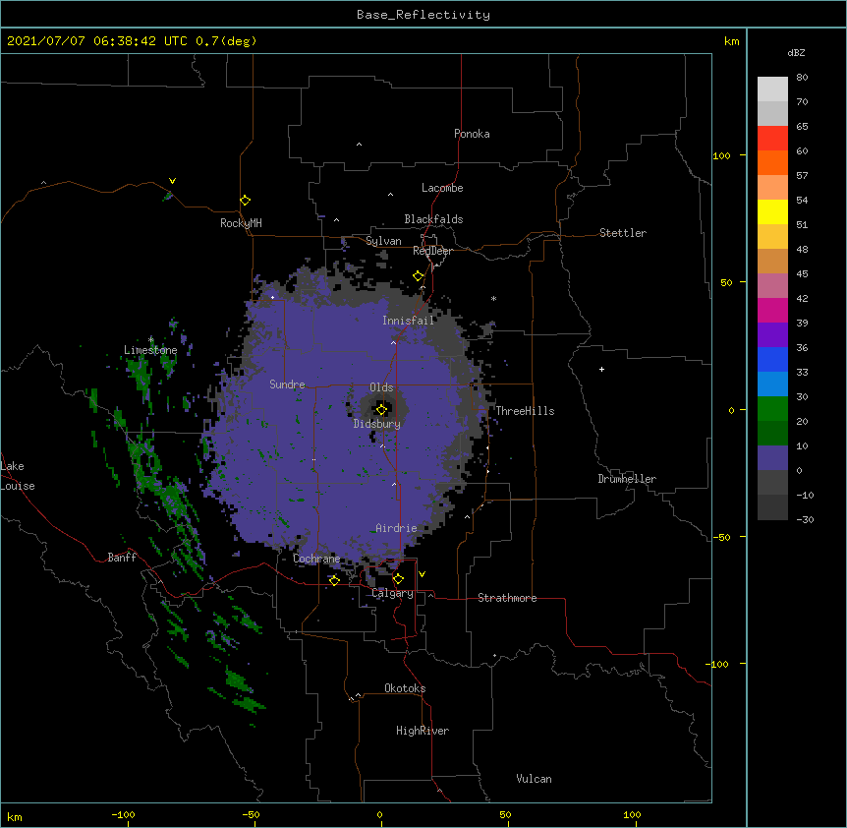Click the HighRiver label
This screenshot has width=847, height=828.
423,731
